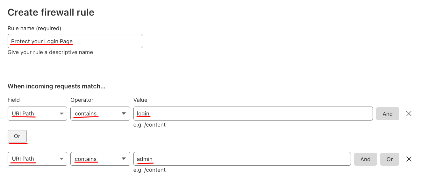421x180 pixels.
Task: Click the Or button beside the admin value
Action: 389,159
